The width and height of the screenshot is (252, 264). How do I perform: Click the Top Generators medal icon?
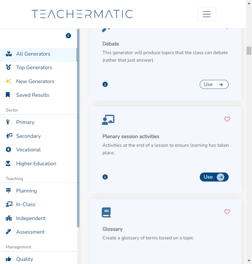[x=8, y=67]
